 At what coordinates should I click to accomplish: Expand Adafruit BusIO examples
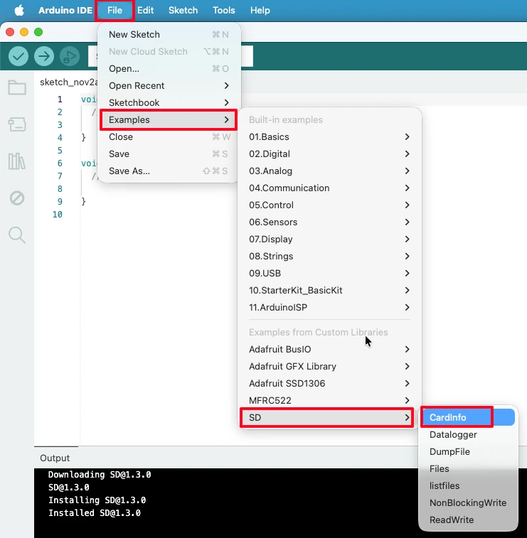(x=329, y=349)
